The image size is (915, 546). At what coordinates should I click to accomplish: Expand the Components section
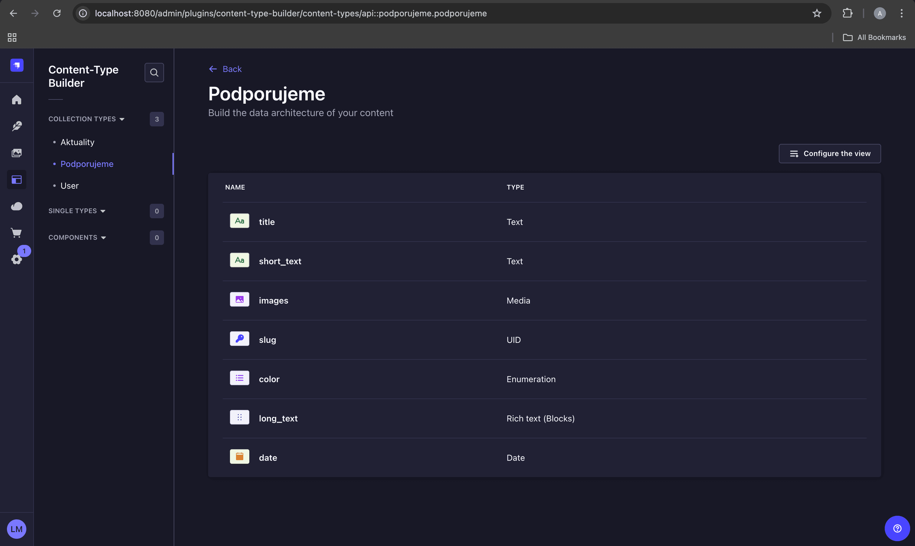tap(77, 237)
